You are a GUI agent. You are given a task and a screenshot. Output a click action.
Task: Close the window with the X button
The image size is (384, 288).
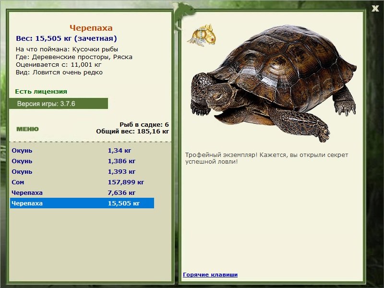(375, 9)
